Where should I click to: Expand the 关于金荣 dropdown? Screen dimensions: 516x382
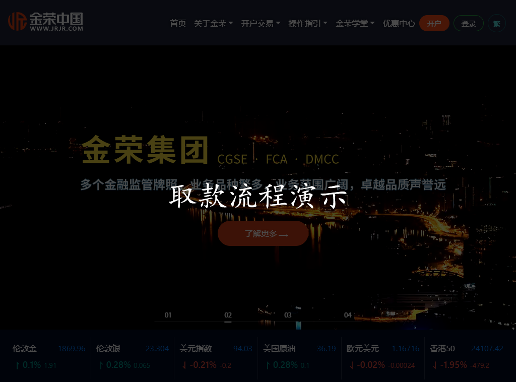(213, 23)
